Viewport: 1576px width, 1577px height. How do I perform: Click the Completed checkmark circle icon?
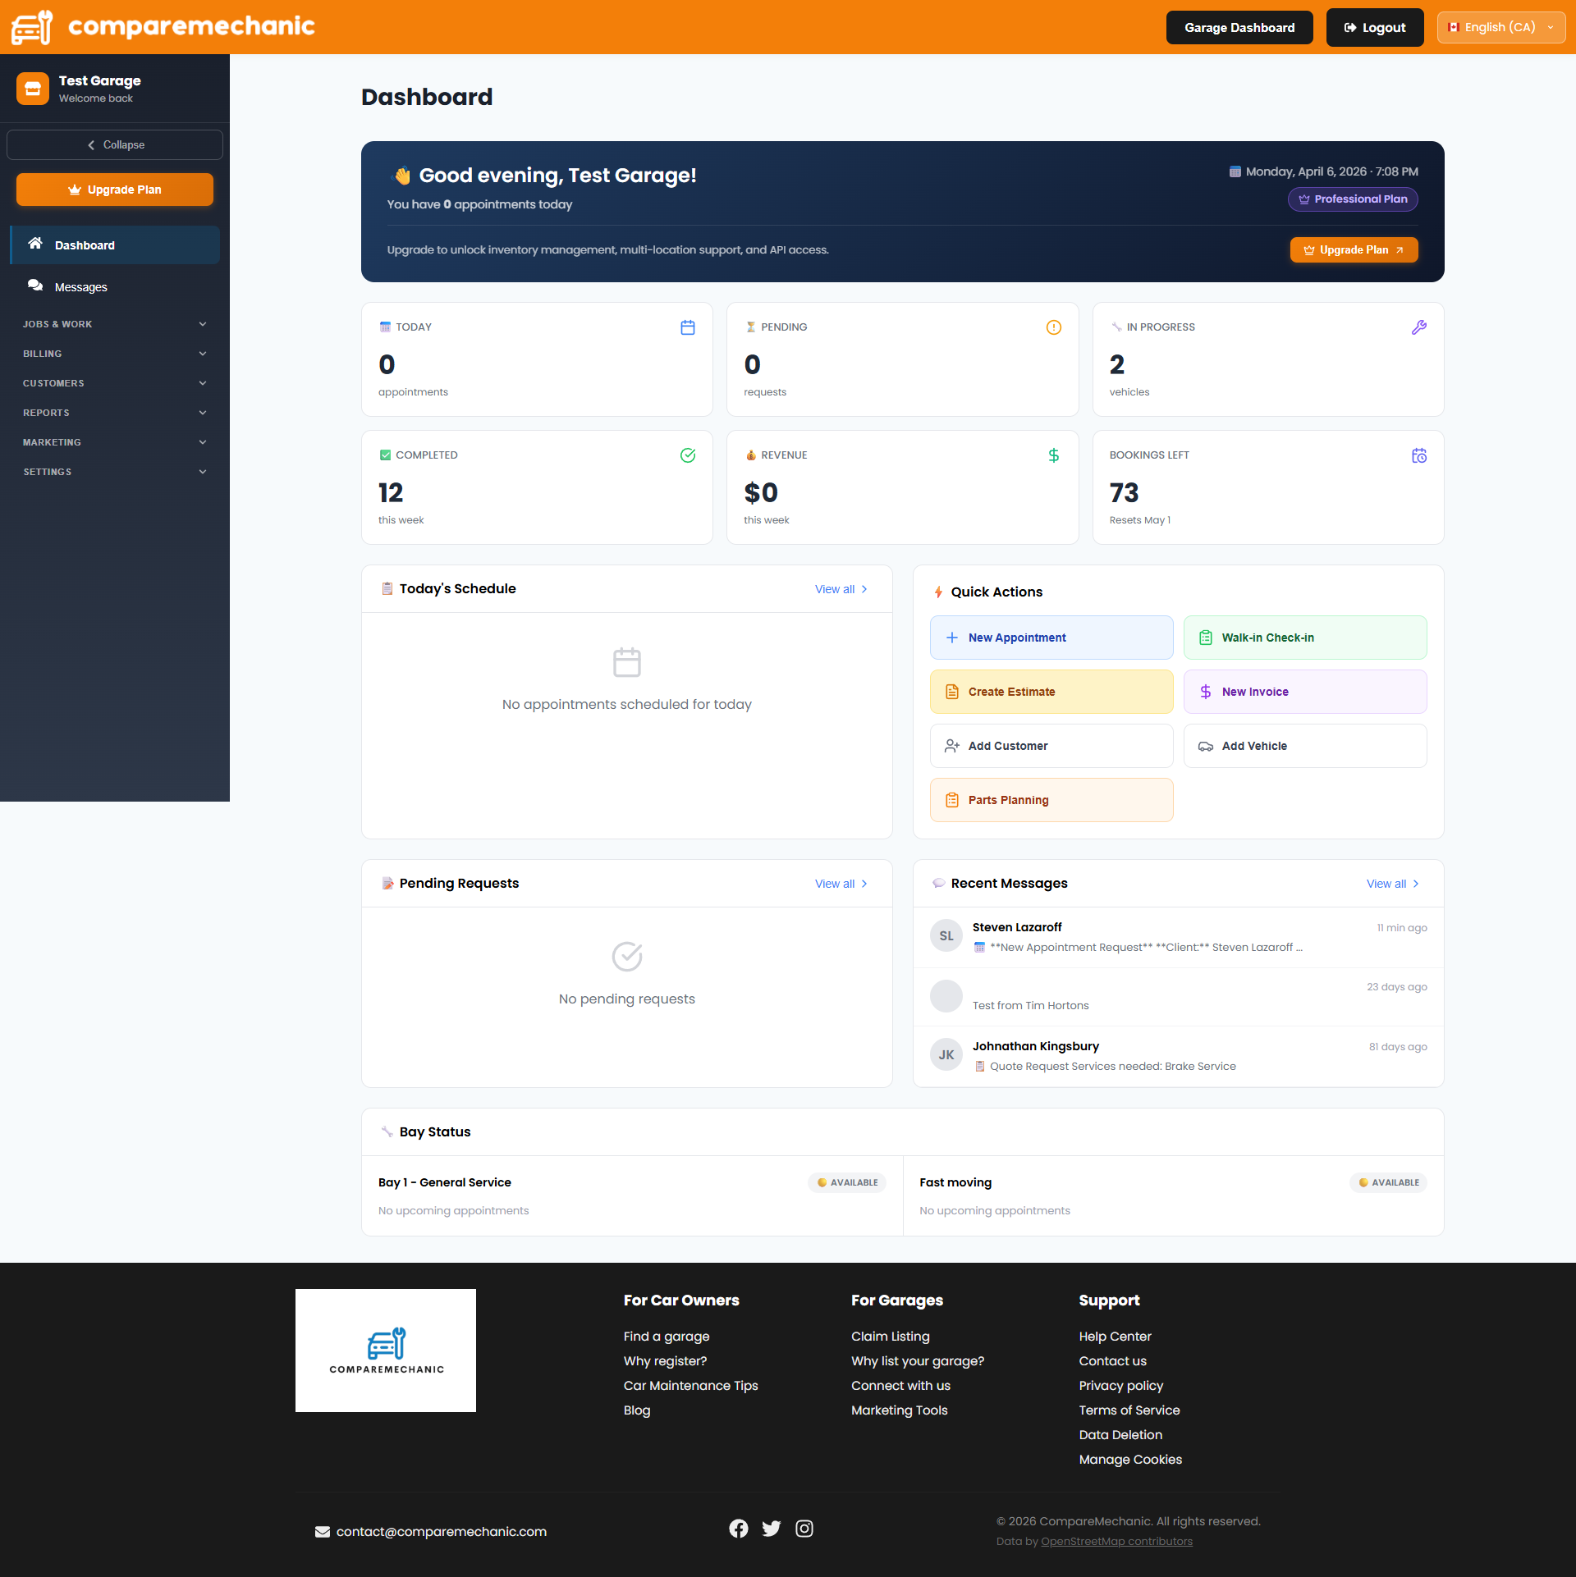coord(688,455)
